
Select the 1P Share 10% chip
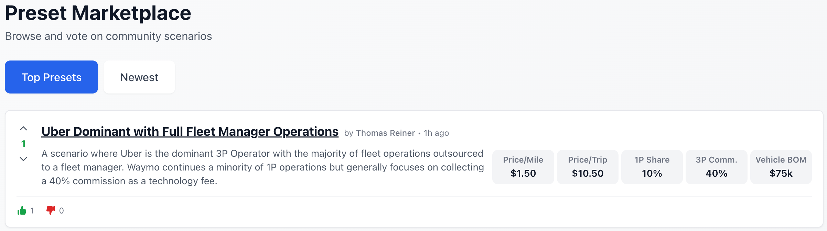652,167
